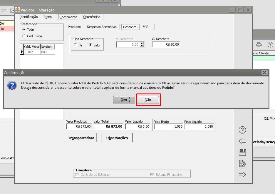Open the Despesas Acessórias sub-tab
275x194 pixels.
(101, 27)
